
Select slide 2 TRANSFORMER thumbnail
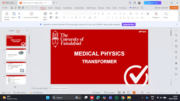16,54
